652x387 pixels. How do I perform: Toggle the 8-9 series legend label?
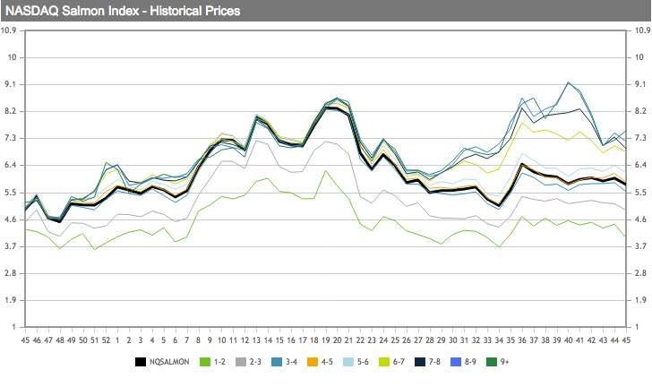click(470, 362)
